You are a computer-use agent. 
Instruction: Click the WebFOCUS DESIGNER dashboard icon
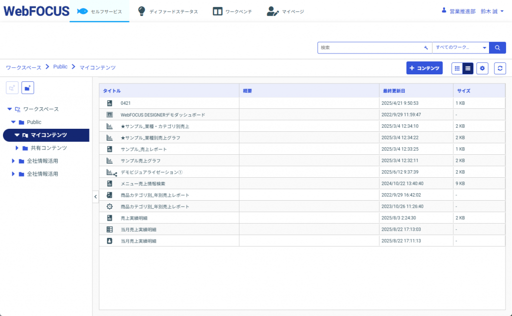[x=109, y=115]
